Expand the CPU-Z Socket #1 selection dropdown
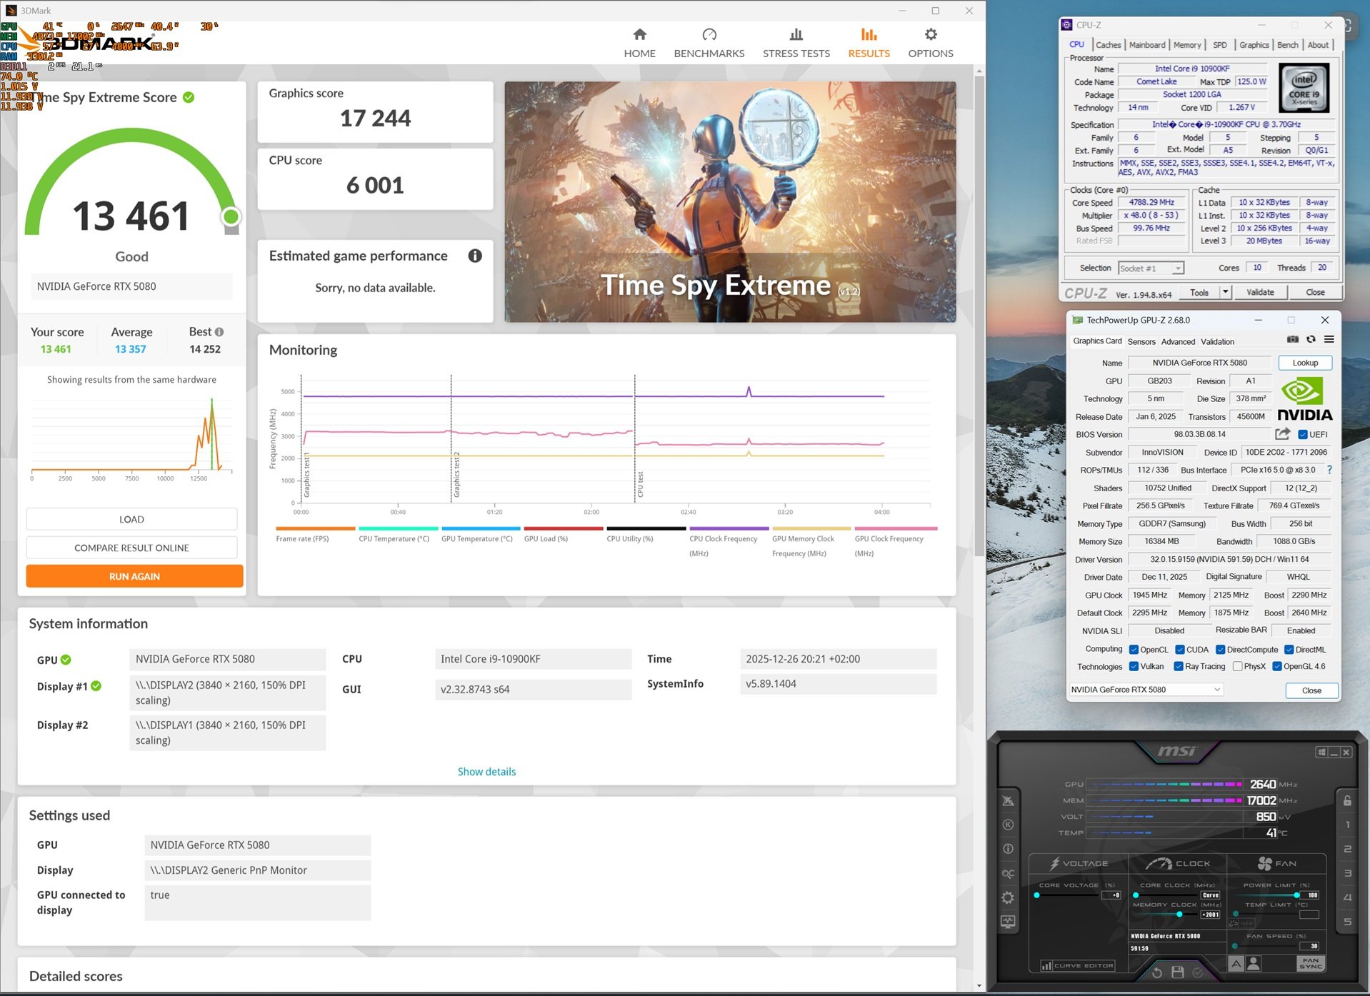Image resolution: width=1370 pixels, height=996 pixels. coord(1177,268)
